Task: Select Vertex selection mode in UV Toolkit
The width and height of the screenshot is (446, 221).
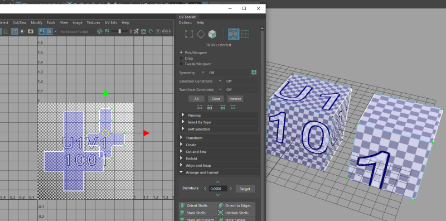Action: [x=189, y=34]
